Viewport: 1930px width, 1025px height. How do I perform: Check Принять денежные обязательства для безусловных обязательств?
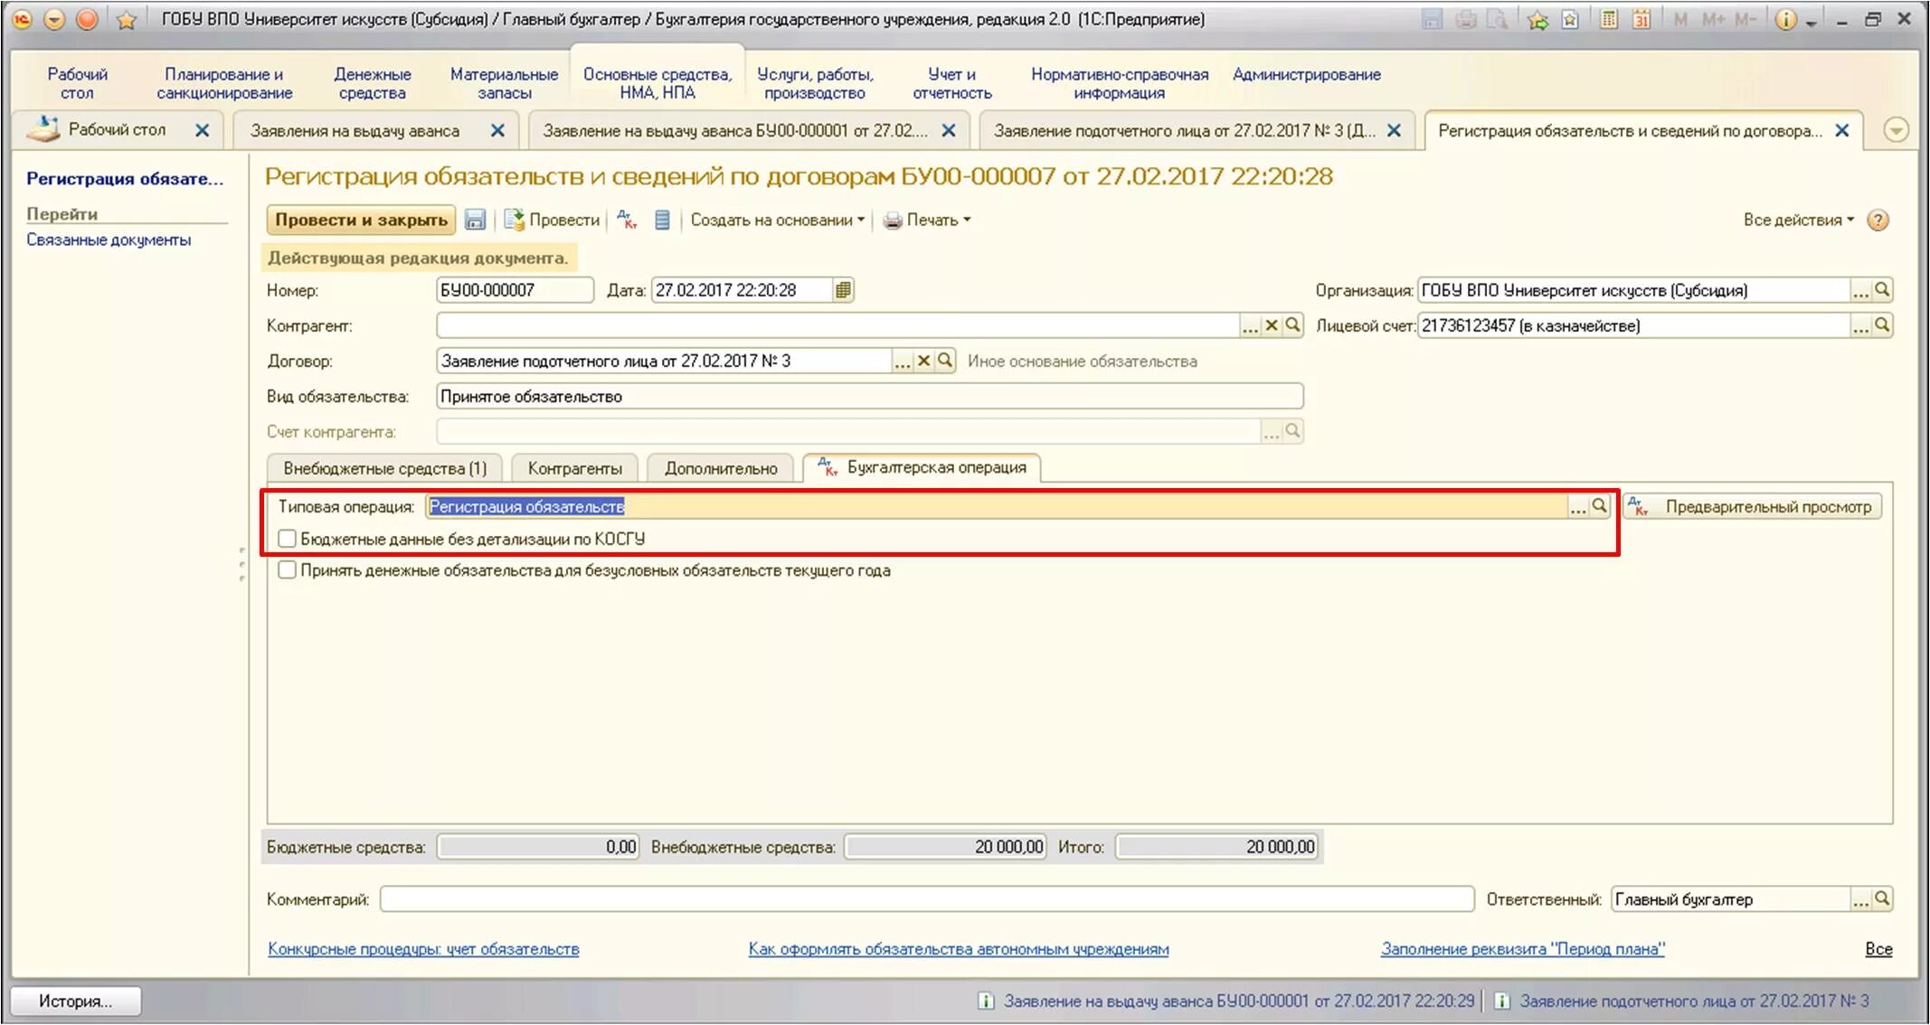coord(288,570)
